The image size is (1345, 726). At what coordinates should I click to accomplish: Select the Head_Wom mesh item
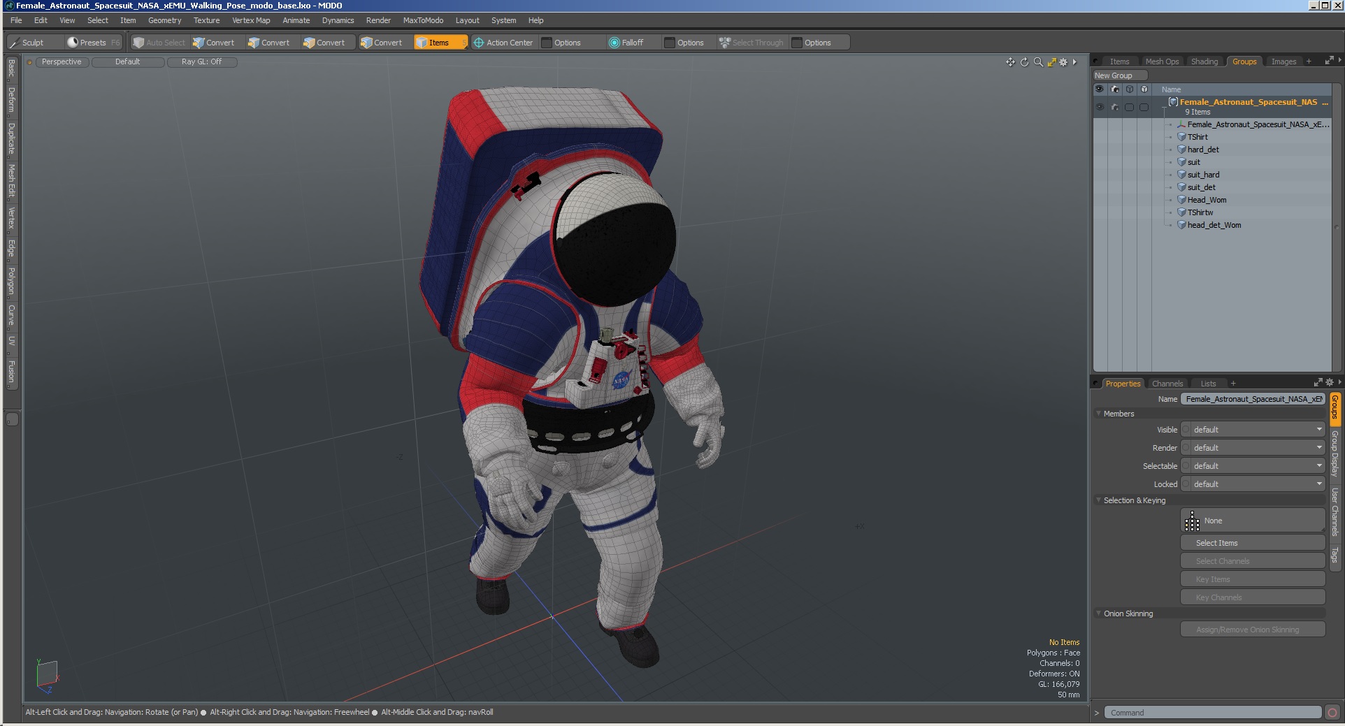pos(1206,200)
